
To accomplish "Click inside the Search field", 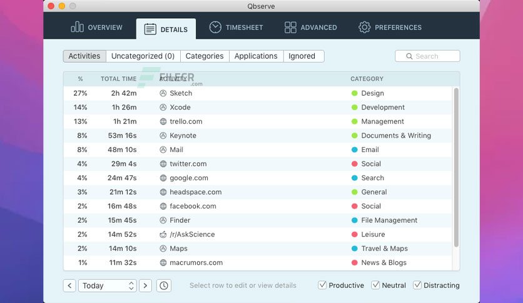I will [427, 56].
